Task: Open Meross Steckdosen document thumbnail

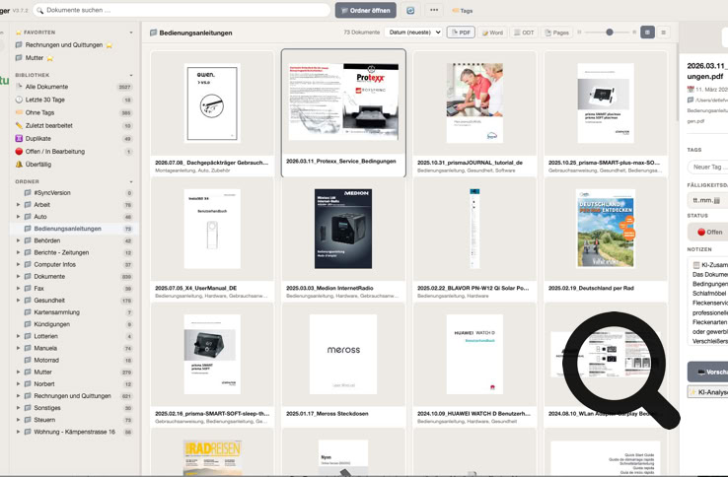Action: coord(343,355)
